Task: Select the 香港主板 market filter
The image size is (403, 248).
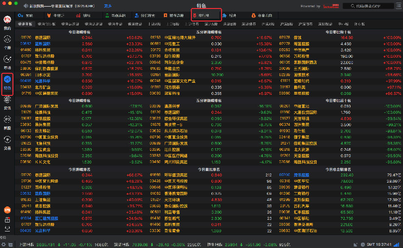Action: [25, 24]
